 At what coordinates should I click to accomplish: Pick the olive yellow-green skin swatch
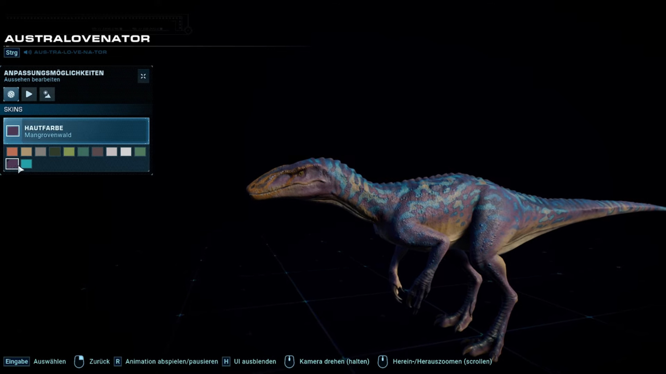pos(69,152)
